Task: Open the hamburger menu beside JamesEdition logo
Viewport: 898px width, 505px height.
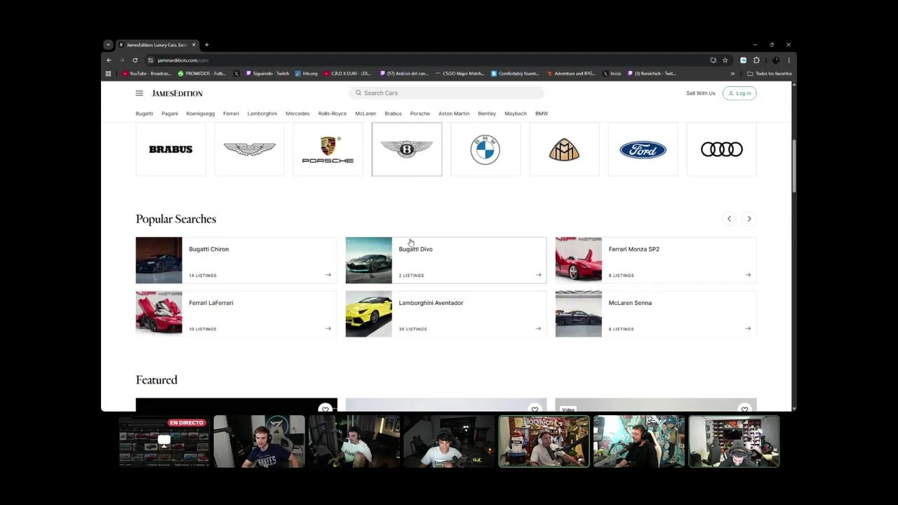Action: [139, 93]
